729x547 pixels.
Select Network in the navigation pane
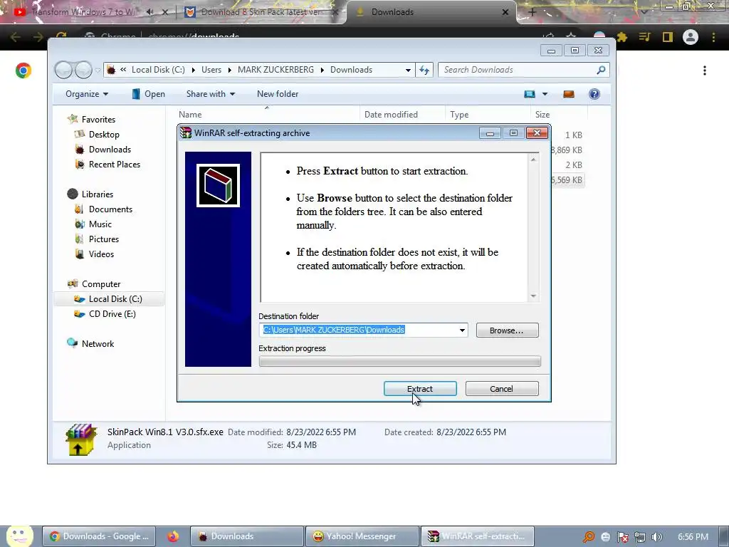tap(98, 344)
